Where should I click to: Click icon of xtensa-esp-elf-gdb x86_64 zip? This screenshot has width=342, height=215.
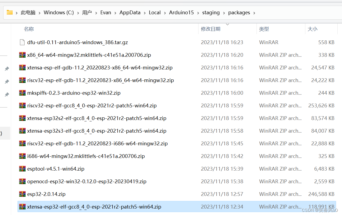[x=22, y=68]
